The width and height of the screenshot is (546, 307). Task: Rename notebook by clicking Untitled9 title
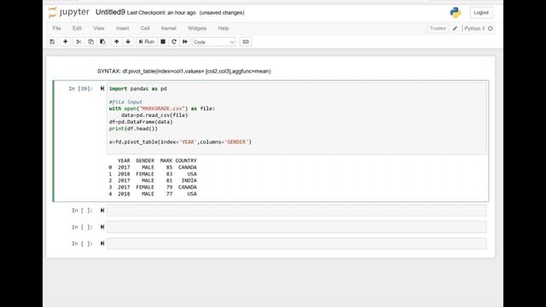[x=110, y=12]
